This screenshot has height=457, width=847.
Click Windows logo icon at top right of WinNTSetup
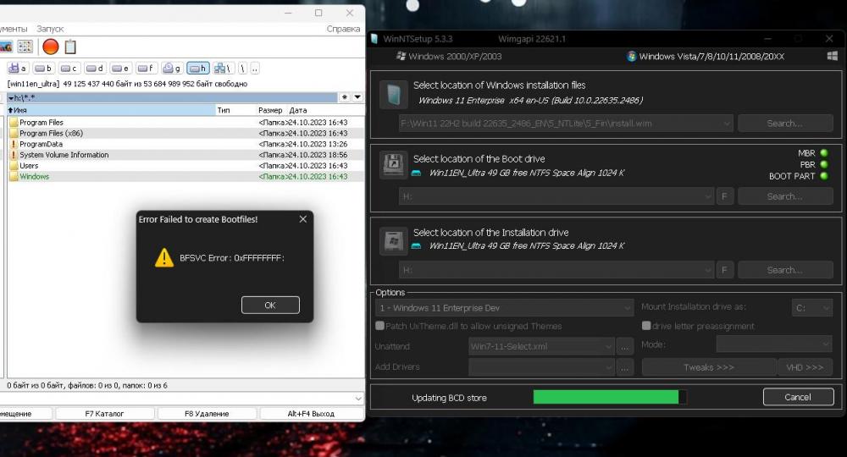832,57
